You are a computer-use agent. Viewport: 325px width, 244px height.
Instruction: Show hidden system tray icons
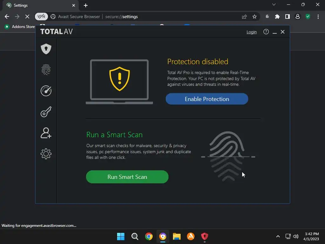(278, 236)
